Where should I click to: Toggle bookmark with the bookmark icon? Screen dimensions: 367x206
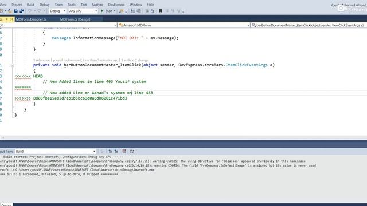161,11
